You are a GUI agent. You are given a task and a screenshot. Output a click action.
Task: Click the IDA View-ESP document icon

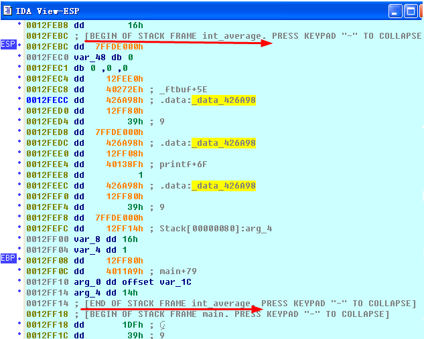[7, 11]
